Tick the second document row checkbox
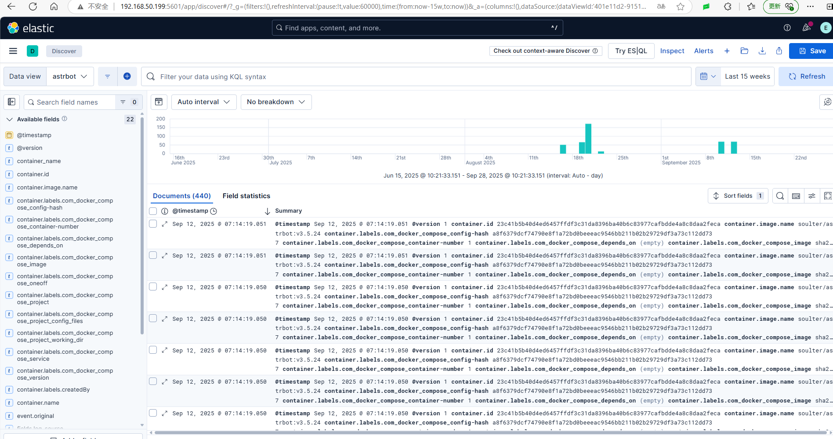 click(153, 255)
